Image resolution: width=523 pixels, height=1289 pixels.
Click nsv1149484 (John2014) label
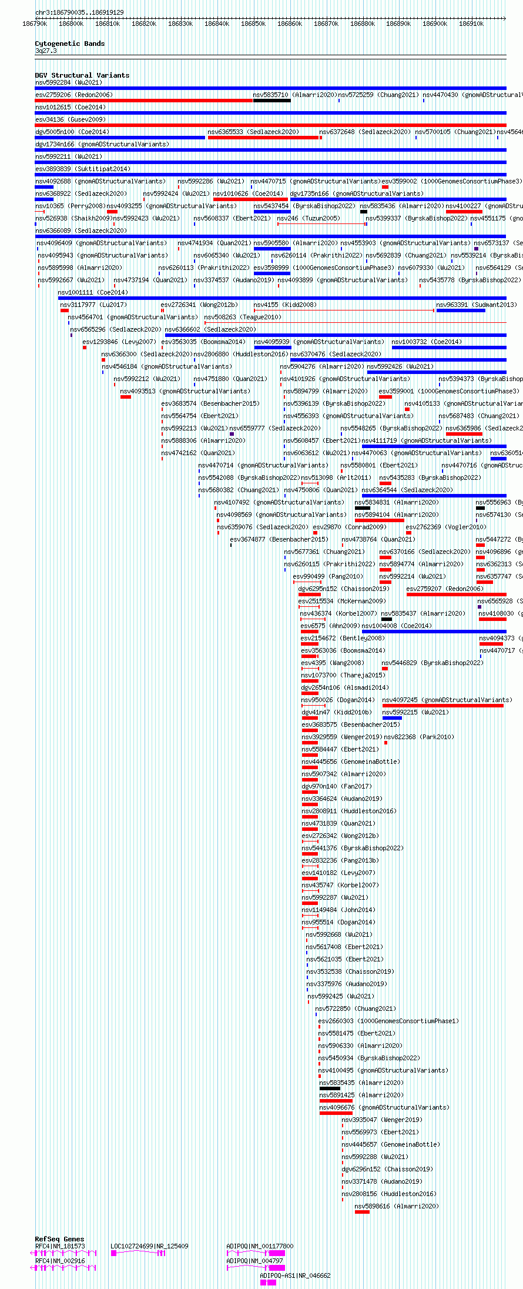338,910
